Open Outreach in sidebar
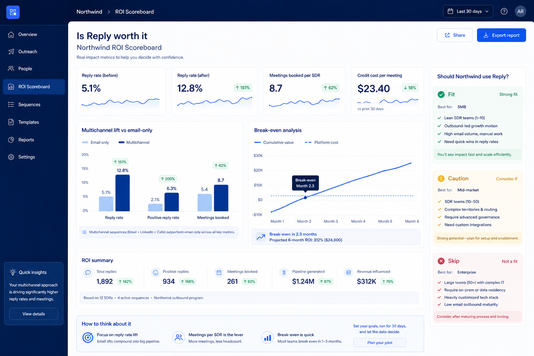This screenshot has width=534, height=356. point(34,51)
